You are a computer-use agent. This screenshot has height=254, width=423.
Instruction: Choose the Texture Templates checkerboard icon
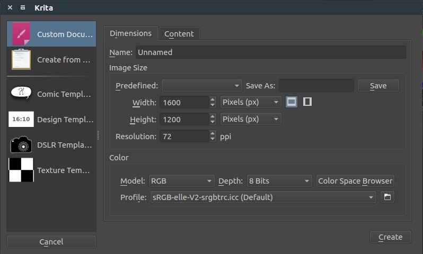point(21,170)
